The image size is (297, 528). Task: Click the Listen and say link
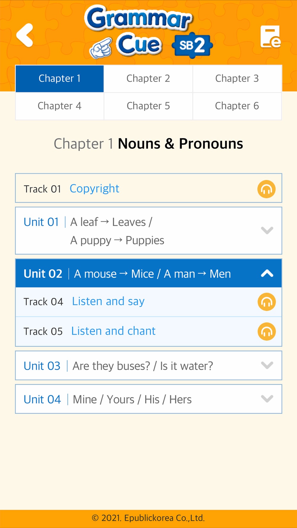coord(108,302)
